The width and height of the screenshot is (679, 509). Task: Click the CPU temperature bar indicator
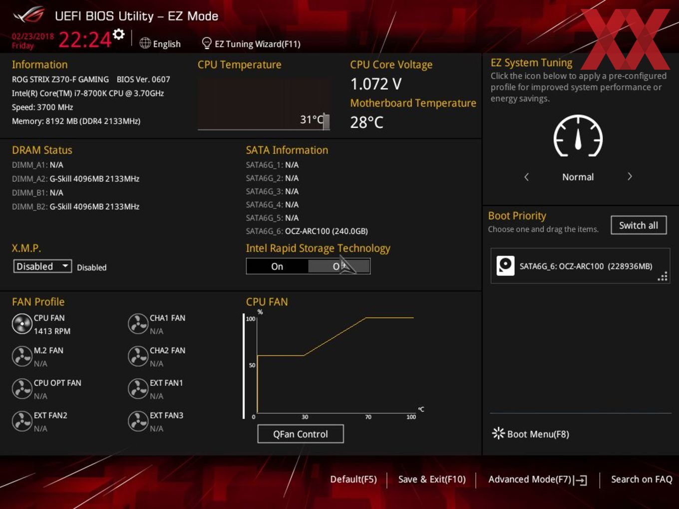[x=326, y=121]
